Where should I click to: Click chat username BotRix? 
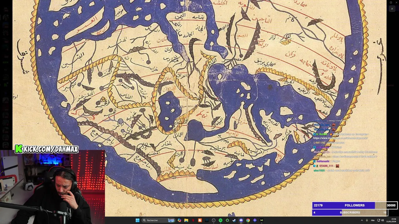click(x=323, y=134)
